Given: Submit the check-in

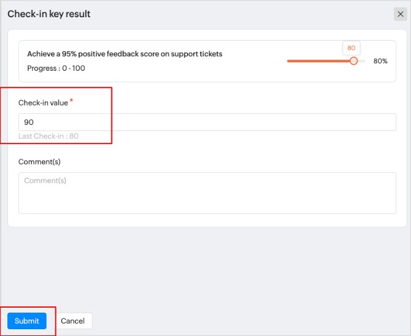Looking at the screenshot, I should coord(27,321).
